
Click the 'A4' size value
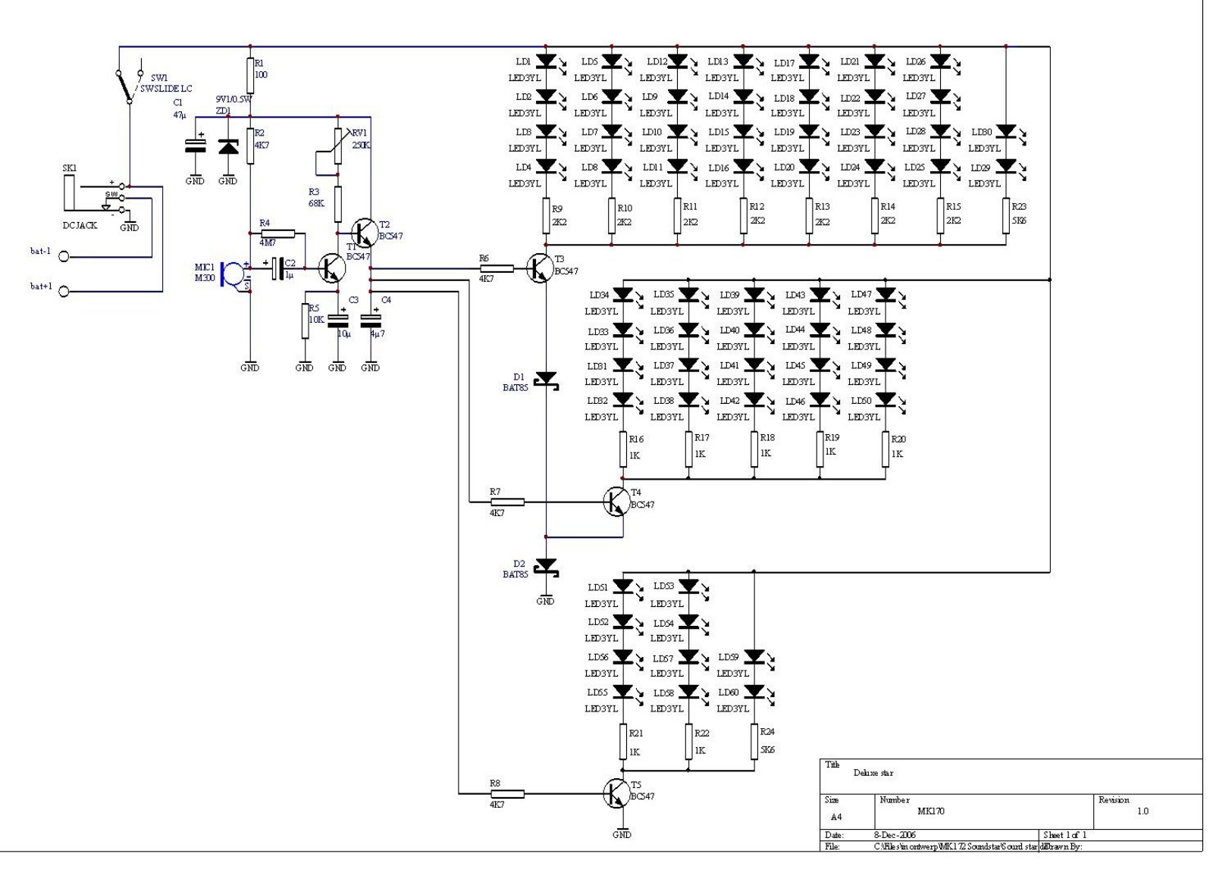(x=836, y=817)
